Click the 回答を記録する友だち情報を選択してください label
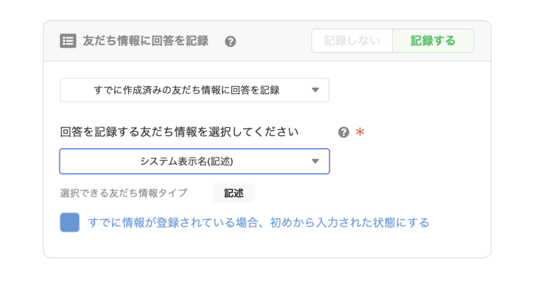The image size is (533, 289). [x=179, y=132]
